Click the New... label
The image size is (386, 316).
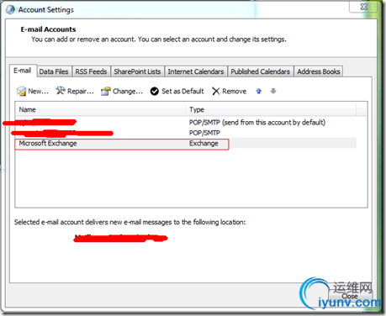click(x=39, y=92)
